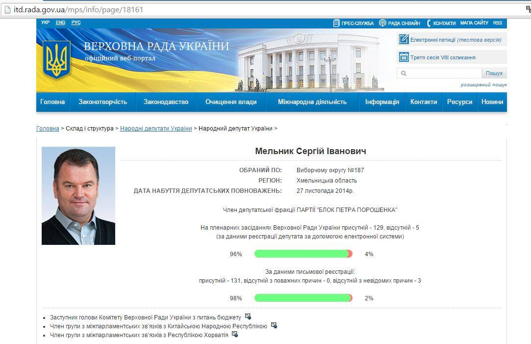
Task: Click the phone icon beside Контакти
Action: pos(429,23)
